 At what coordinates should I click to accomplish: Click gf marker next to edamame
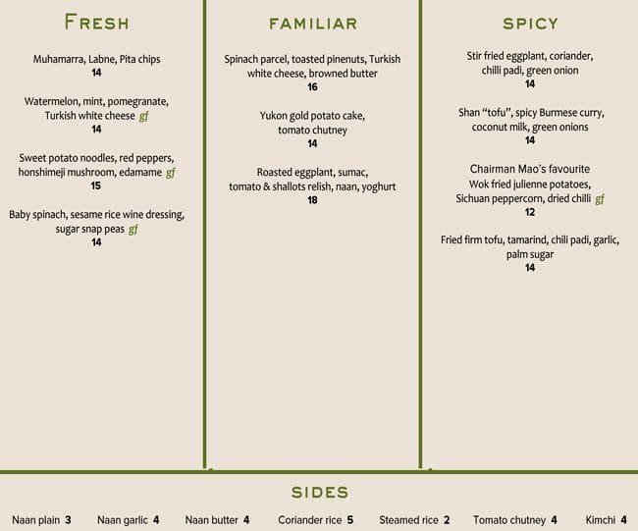[171, 173]
